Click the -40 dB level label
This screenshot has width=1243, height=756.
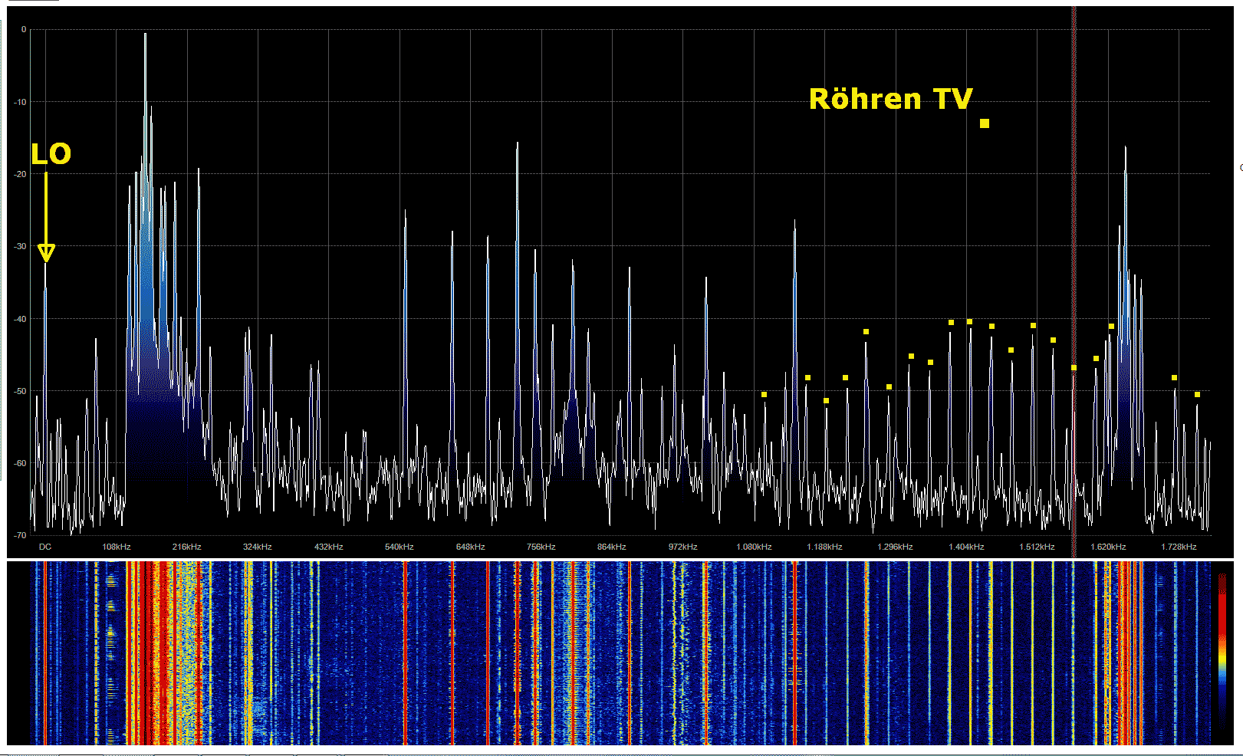pyautogui.click(x=21, y=319)
